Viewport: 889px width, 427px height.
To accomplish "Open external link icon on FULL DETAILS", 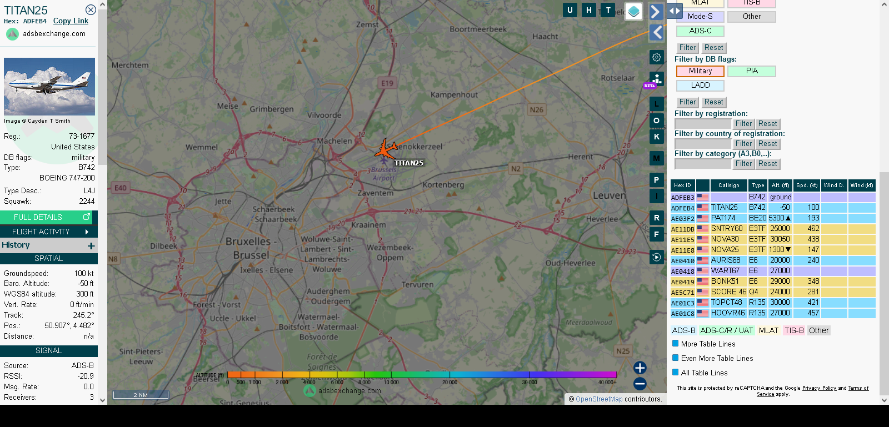I will (x=87, y=217).
